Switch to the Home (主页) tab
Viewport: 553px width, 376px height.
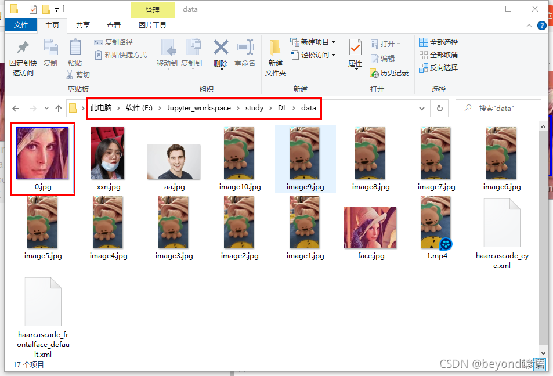pyautogui.click(x=52, y=25)
